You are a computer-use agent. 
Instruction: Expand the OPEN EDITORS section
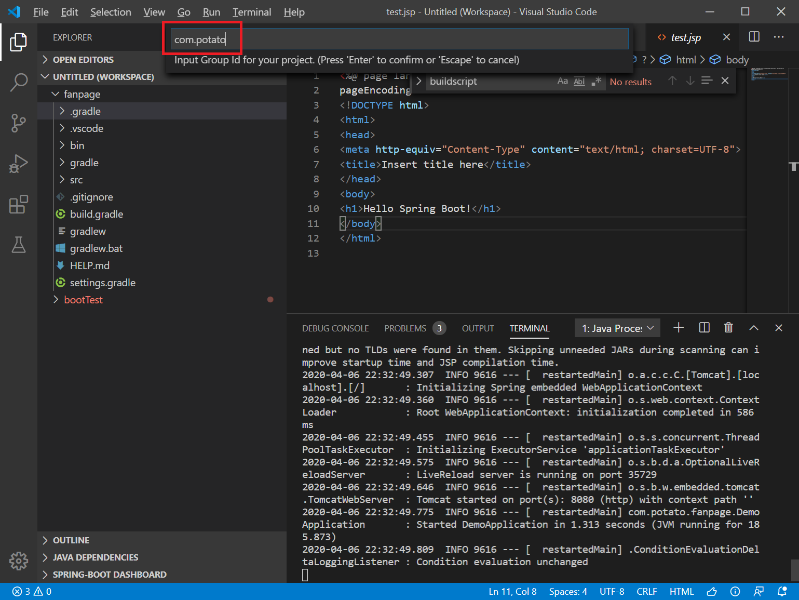[162, 60]
